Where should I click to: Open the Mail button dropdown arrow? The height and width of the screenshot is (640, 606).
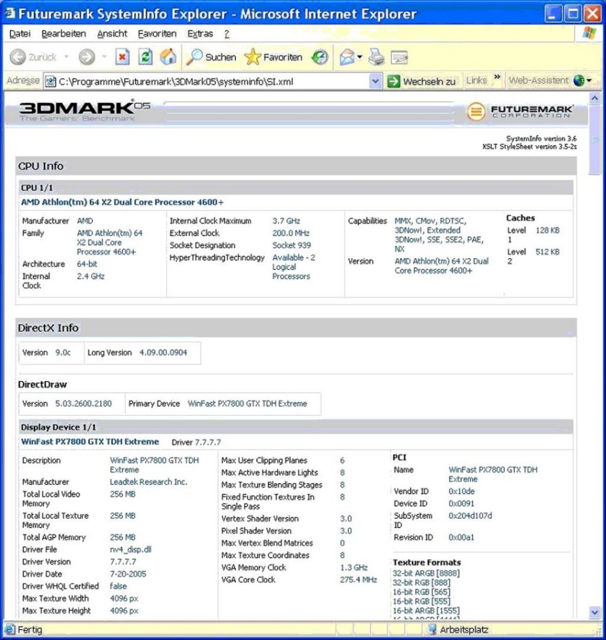(359, 57)
